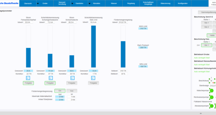Viewport: 216px width, 115px height.
Task: Expand the Kiessilos dropdown arrow
Action: [x=90, y=4]
